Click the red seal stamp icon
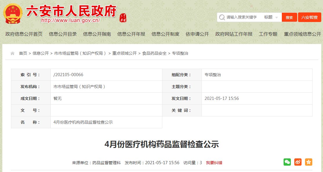The height and width of the screenshot is (172, 323). [123, 18]
